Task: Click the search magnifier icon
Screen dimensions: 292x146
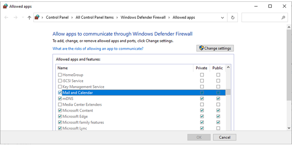Action: 283,17
